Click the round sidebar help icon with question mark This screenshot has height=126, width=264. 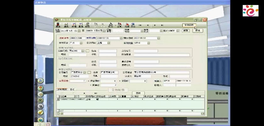pyautogui.click(x=41, y=88)
